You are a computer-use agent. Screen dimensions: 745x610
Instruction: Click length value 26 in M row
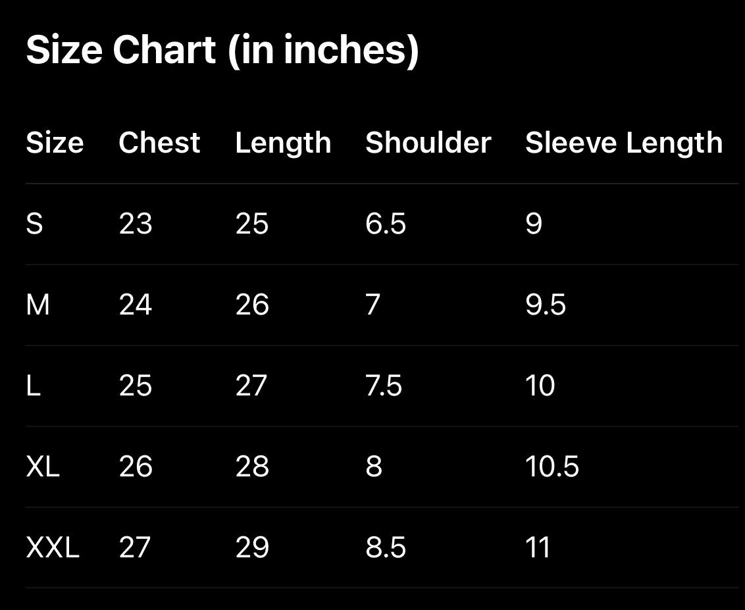click(x=252, y=305)
